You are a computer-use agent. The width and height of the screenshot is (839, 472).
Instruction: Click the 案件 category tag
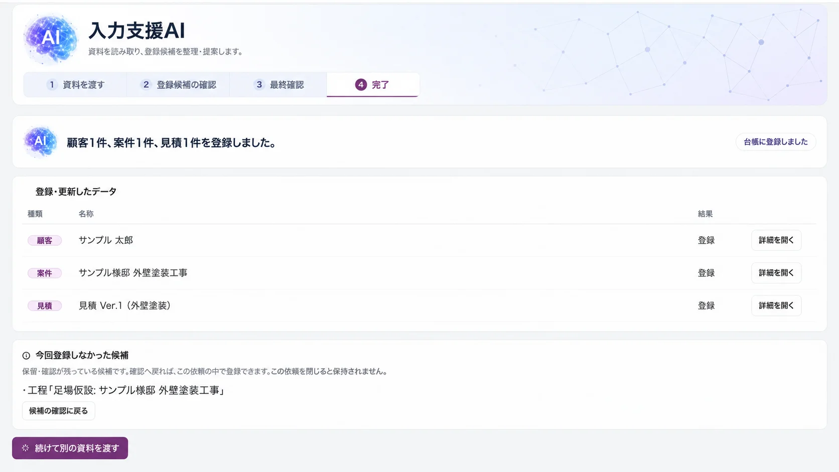click(45, 273)
